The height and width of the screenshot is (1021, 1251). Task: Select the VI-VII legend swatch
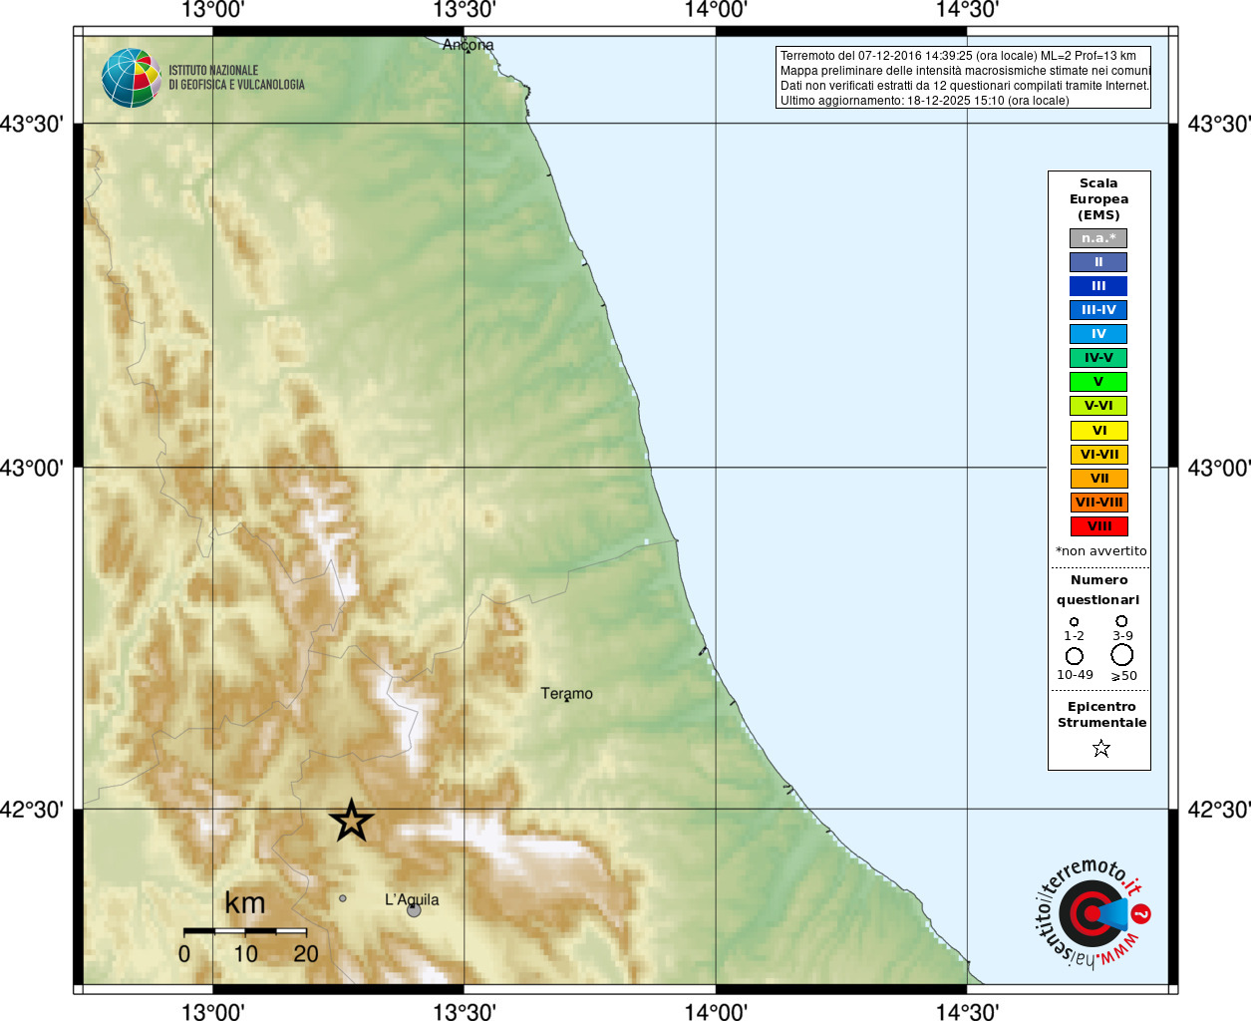click(1099, 455)
